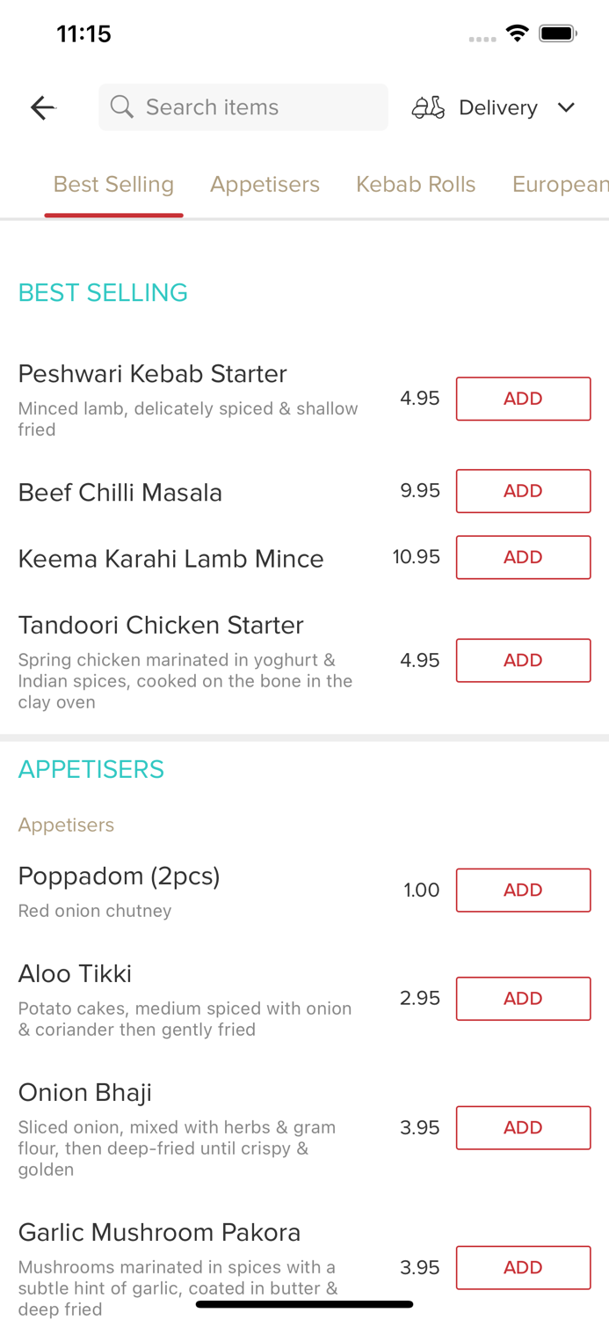Add Garlic Mushroom Pakora to order
The height and width of the screenshot is (1320, 609).
click(523, 1267)
